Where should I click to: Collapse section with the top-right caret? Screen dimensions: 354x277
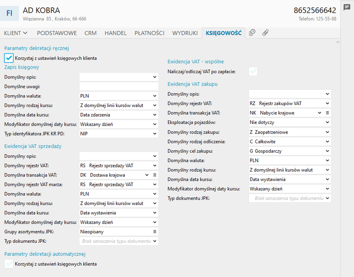(338, 42)
